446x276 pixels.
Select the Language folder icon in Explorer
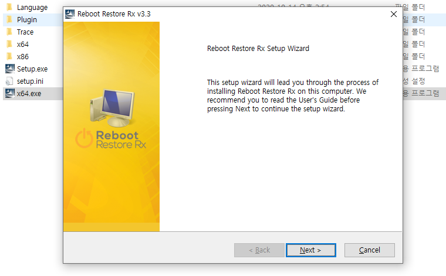(x=9, y=7)
